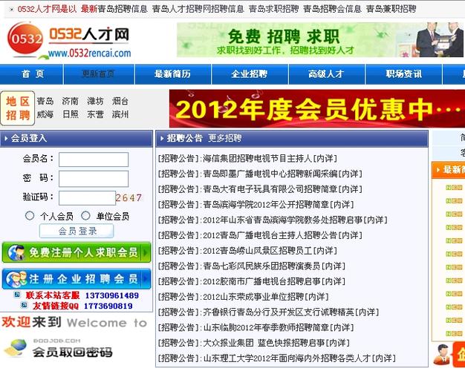Screen dimensions: 465x371
Task: Open the 最新简历 navigation tab
Action: [x=172, y=74]
